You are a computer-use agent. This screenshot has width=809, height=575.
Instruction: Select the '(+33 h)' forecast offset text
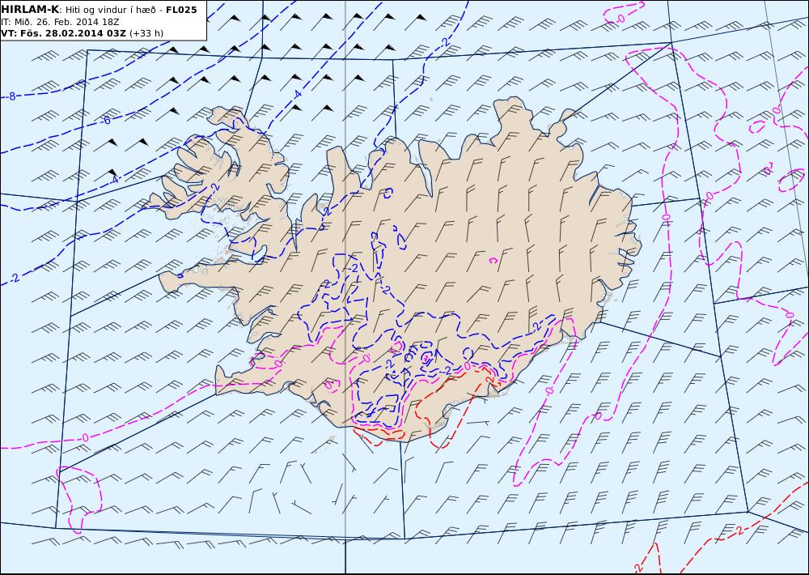point(146,33)
